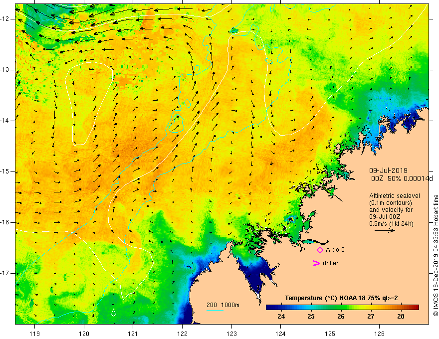The image size is (439, 339).
Task: Click the 'Argo 0' legend label
Action: coord(335,250)
